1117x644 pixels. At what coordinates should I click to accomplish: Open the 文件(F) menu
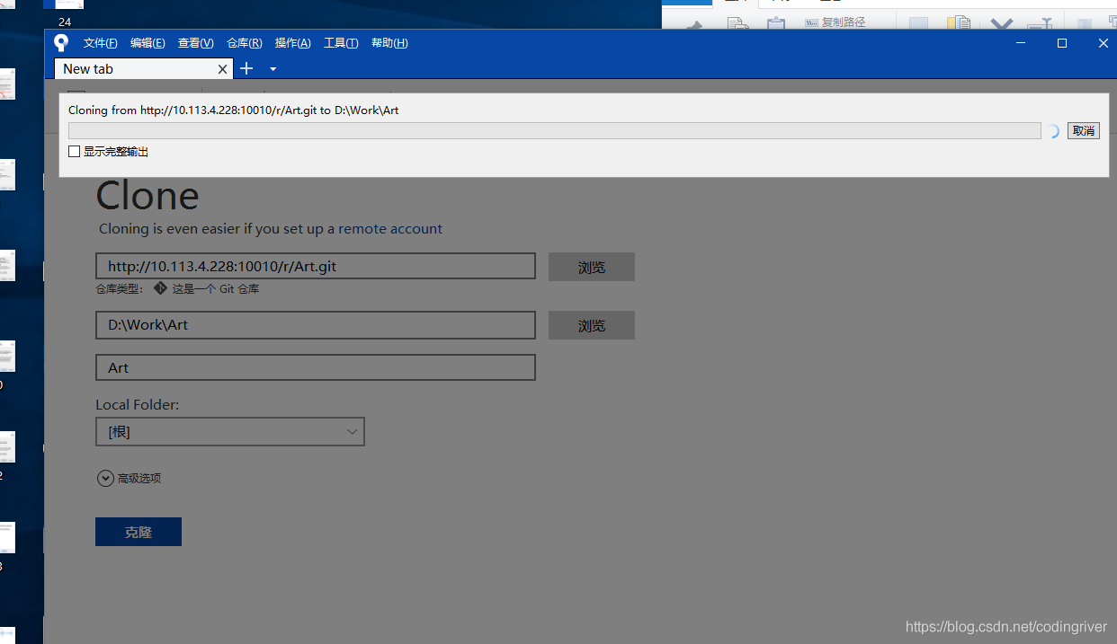pos(101,43)
